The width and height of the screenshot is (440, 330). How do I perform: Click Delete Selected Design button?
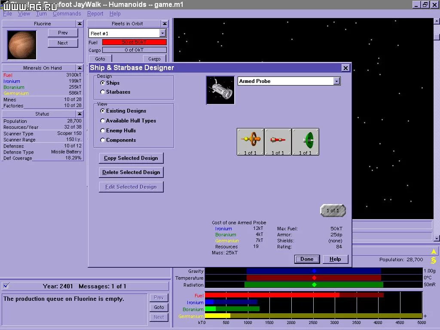pos(131,172)
